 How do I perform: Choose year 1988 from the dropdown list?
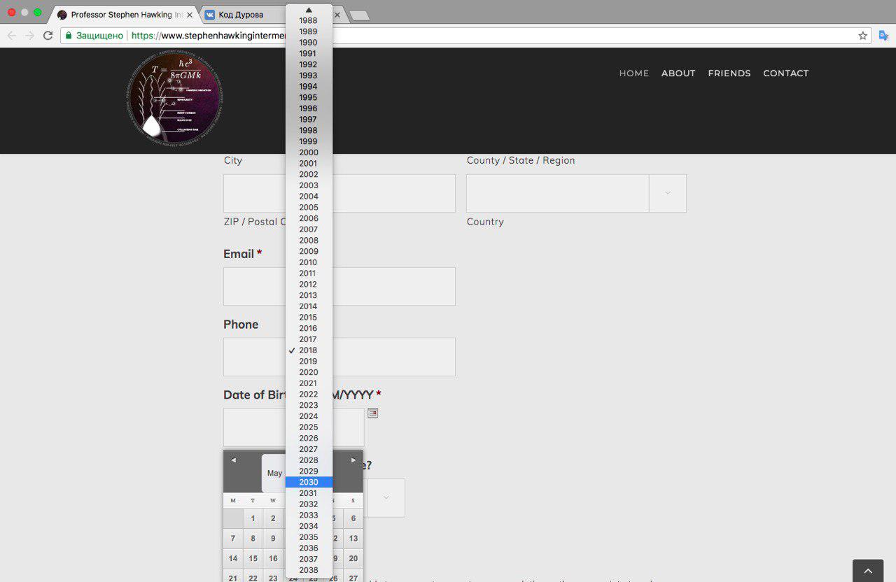[309, 20]
